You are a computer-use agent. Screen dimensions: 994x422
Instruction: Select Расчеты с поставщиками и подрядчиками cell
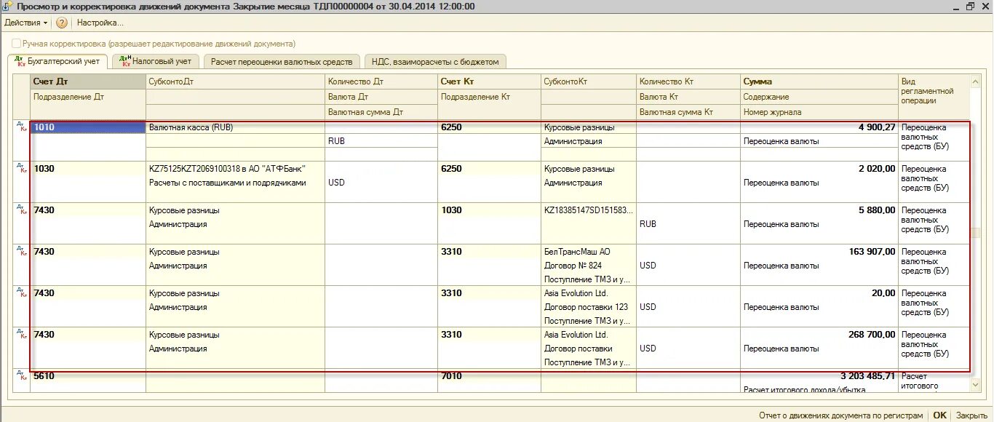[x=236, y=183]
